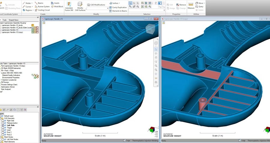
Task: Open the Runner System tool
Action: (x=42, y=7)
